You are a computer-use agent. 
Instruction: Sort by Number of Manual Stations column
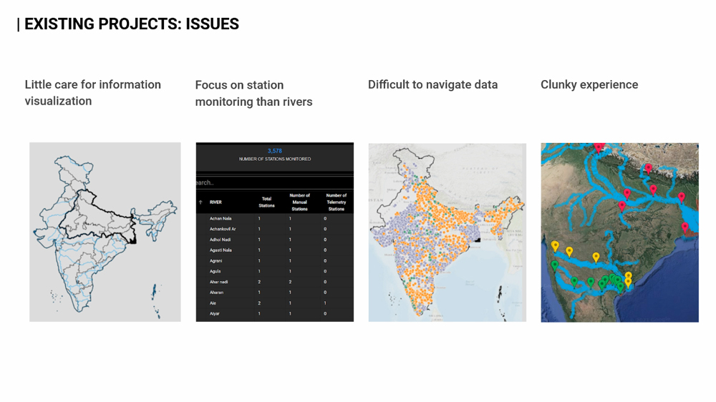[x=299, y=202]
